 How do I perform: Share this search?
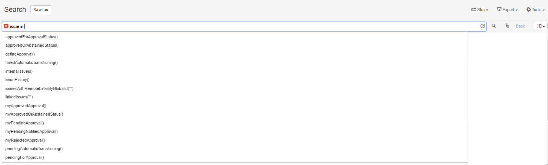pos(479,10)
